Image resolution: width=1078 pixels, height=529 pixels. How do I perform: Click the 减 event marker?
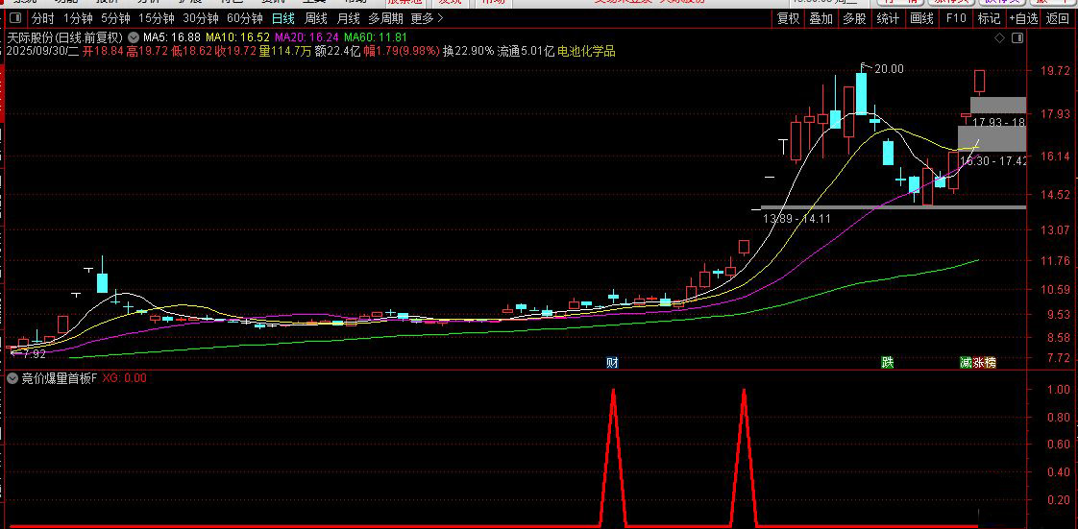966,363
